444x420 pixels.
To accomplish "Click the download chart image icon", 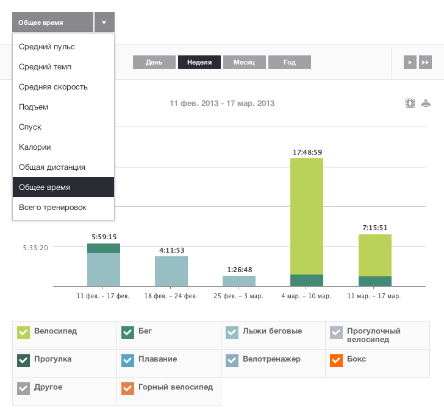I will tap(410, 103).
